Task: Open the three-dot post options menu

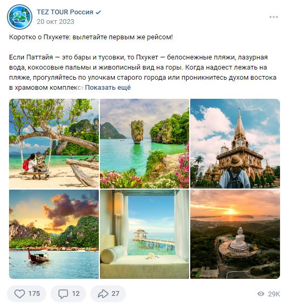Action: 274,17
